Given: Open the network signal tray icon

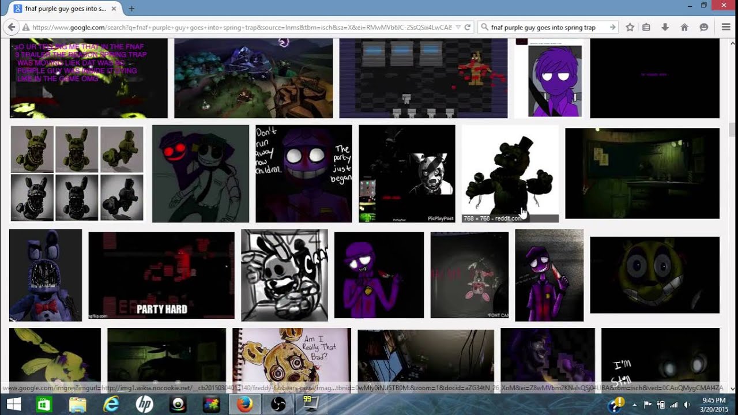Looking at the screenshot, I should [673, 405].
